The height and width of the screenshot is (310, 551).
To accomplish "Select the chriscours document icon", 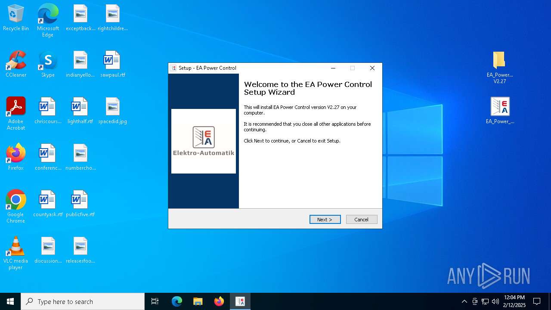I will [x=48, y=111].
